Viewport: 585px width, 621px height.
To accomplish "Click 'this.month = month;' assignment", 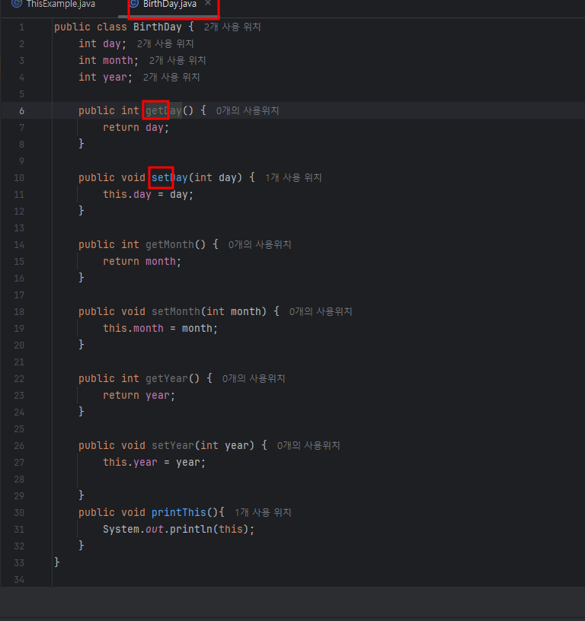I will click(x=161, y=328).
